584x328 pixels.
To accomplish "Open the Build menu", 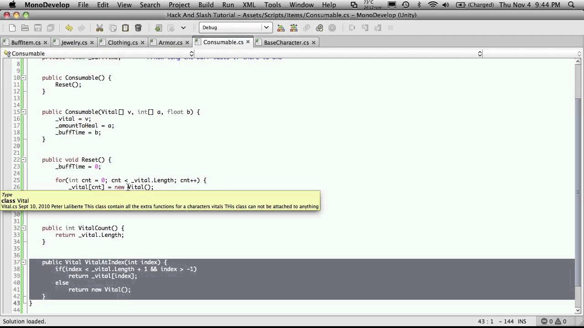I will (x=206, y=5).
